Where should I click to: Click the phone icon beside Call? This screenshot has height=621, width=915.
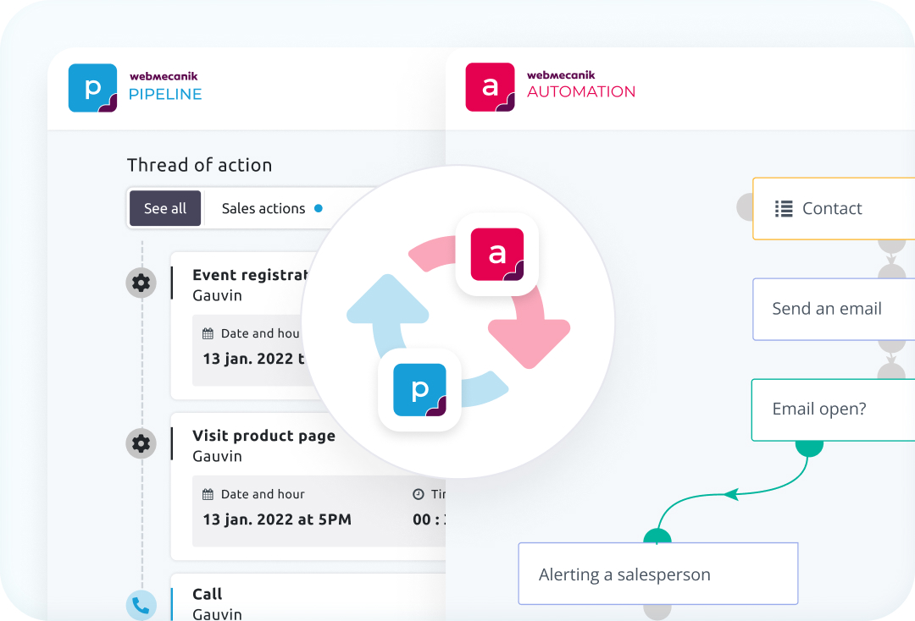click(x=141, y=605)
